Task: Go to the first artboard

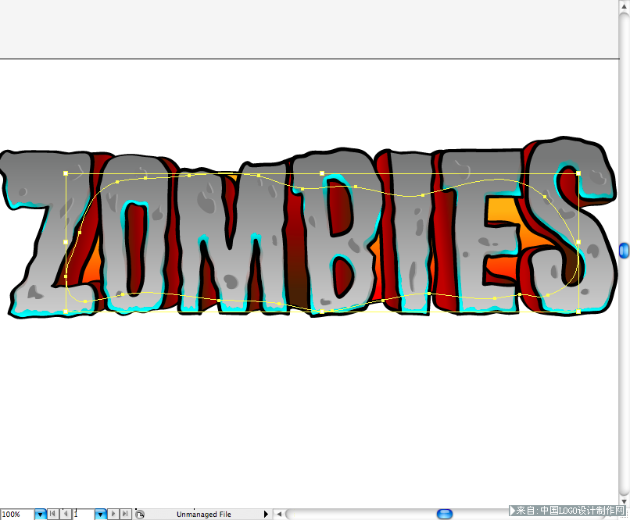Action: 52,514
